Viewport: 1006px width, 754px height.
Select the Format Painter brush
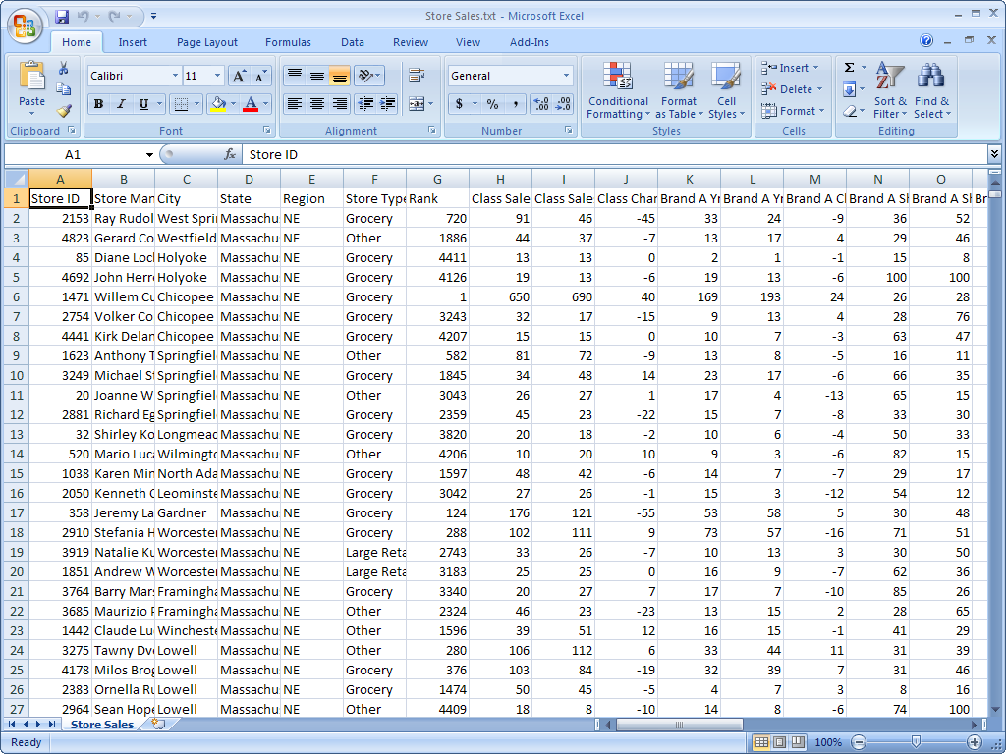63,111
